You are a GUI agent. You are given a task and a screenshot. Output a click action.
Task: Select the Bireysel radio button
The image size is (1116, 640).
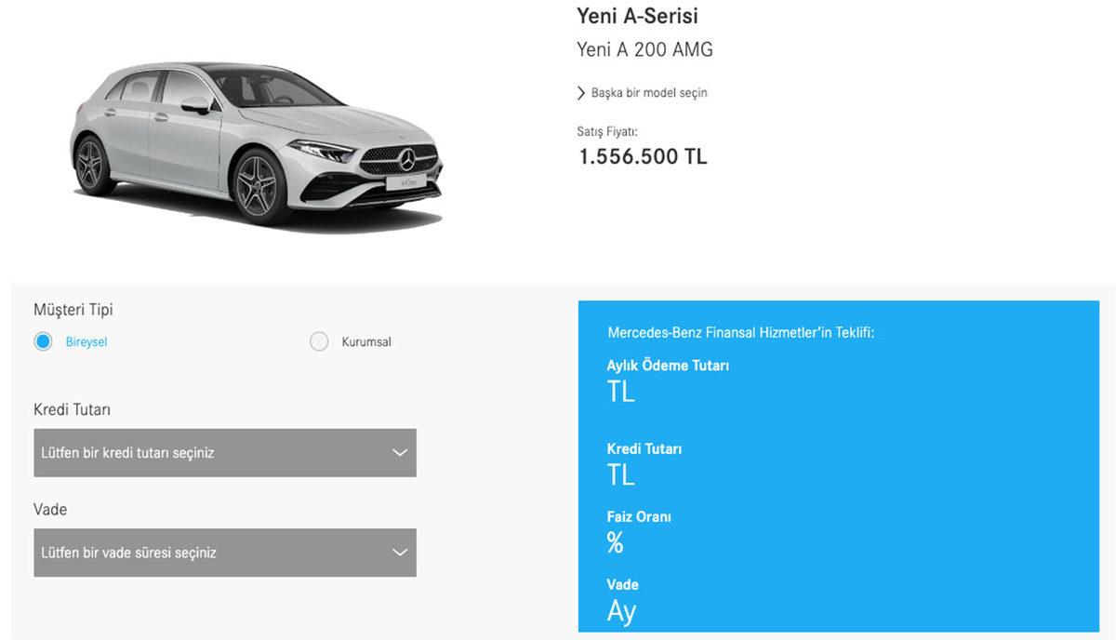42,341
